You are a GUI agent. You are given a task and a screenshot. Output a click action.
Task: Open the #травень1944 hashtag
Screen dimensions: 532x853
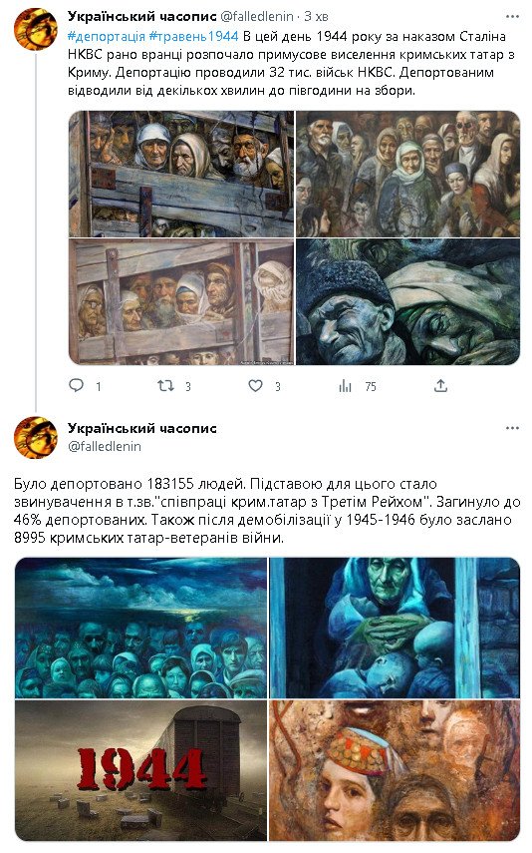193,37
